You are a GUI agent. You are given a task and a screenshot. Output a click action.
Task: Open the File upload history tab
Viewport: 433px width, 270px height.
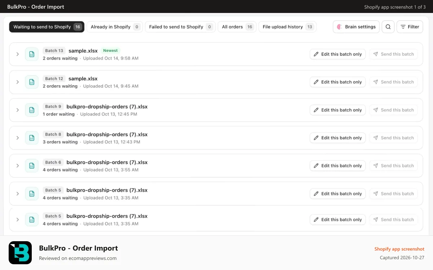click(287, 27)
